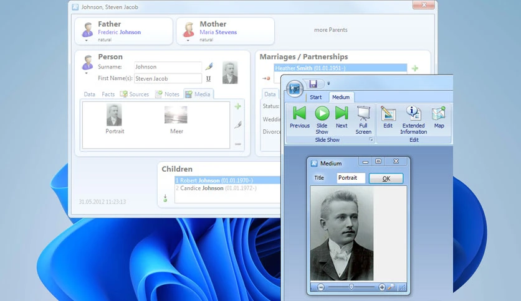Expand the dropdown arrow under Father avatar

[87, 40]
